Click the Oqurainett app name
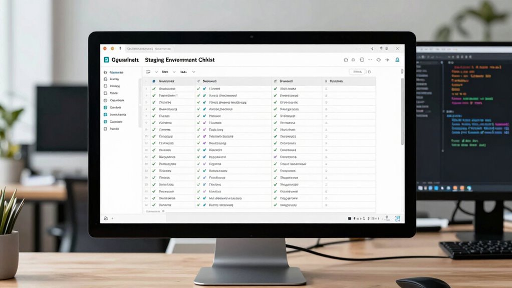512x288 pixels. pos(125,60)
